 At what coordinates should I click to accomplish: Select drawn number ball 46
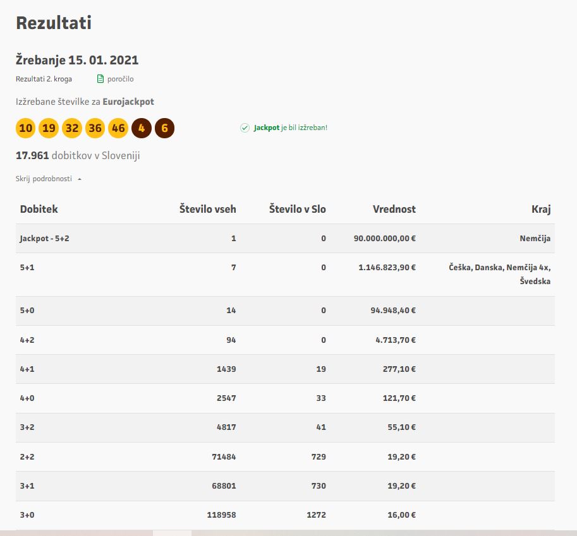118,128
